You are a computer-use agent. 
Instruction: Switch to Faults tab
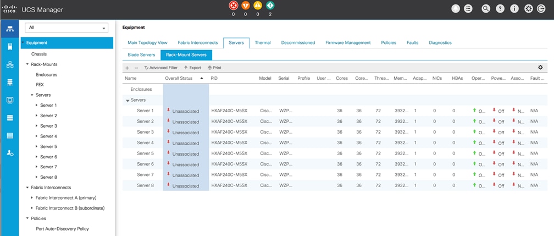click(x=412, y=42)
